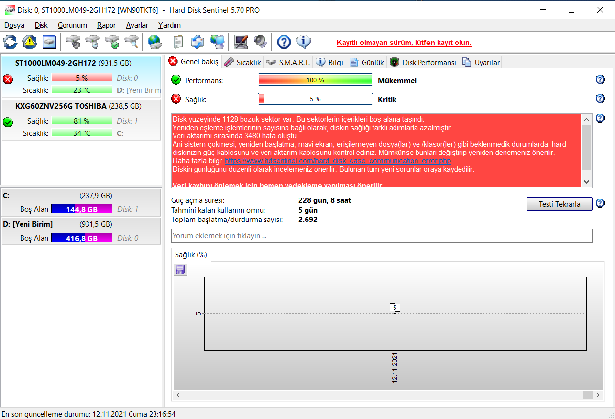This screenshot has height=419, width=615.
Task: Click the Testi Tekrarla button
Action: click(559, 204)
